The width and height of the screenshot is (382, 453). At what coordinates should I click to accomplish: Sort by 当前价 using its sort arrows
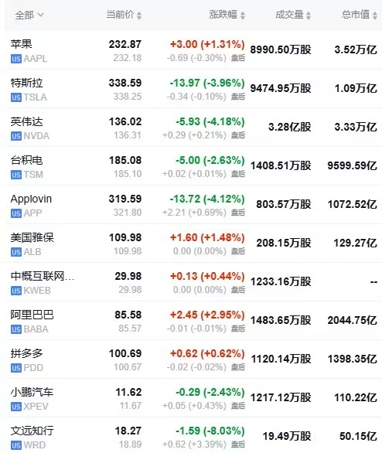(139, 15)
